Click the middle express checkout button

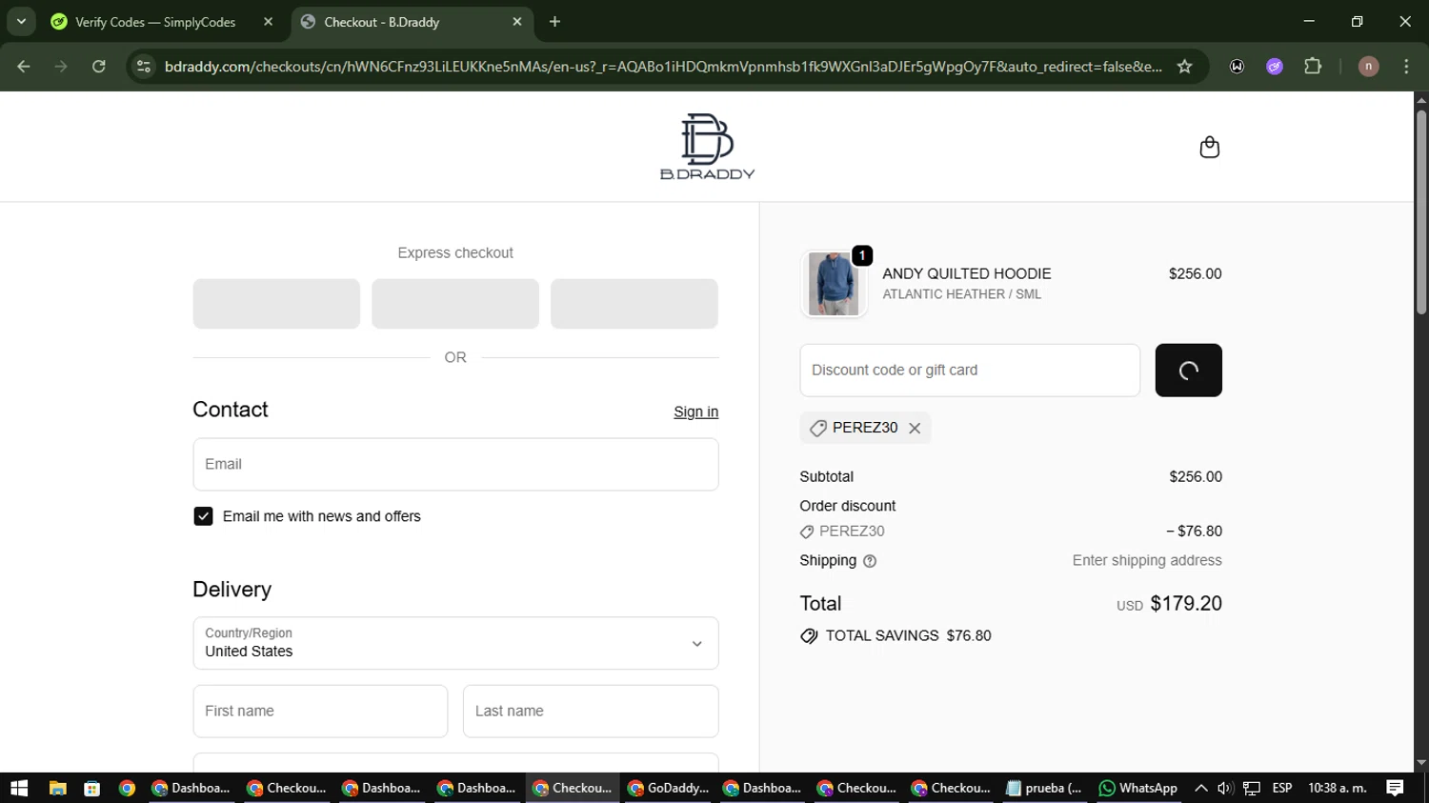tap(455, 304)
